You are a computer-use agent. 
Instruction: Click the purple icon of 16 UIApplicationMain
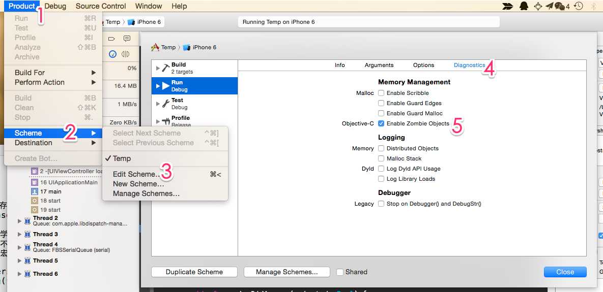pyautogui.click(x=34, y=182)
